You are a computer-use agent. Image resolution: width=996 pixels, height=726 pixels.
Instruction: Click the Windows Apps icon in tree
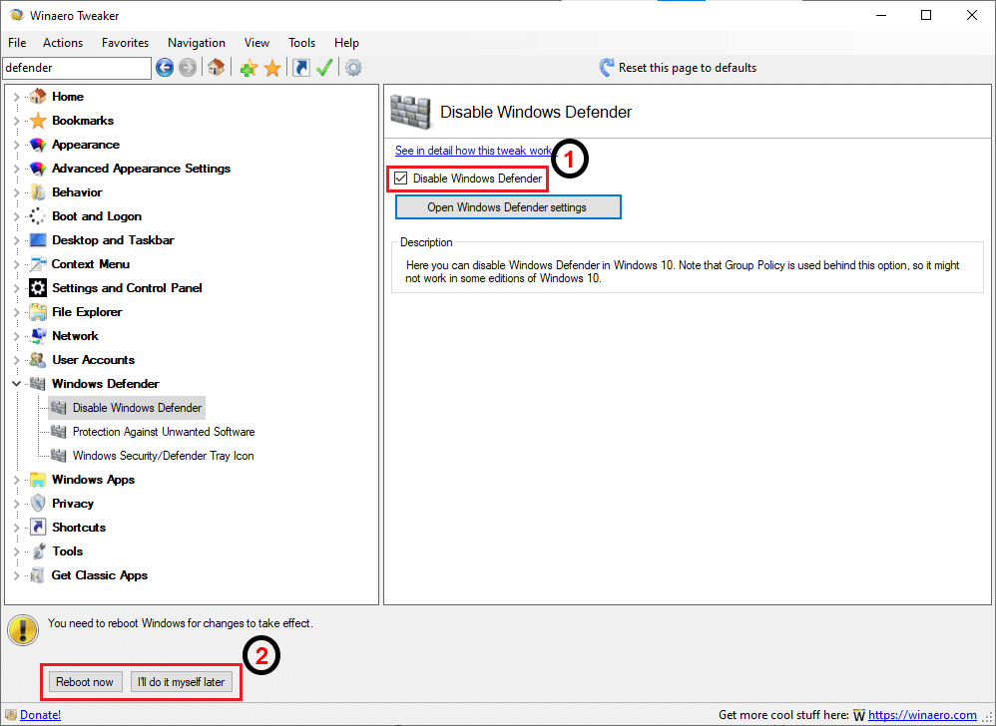click(x=38, y=480)
